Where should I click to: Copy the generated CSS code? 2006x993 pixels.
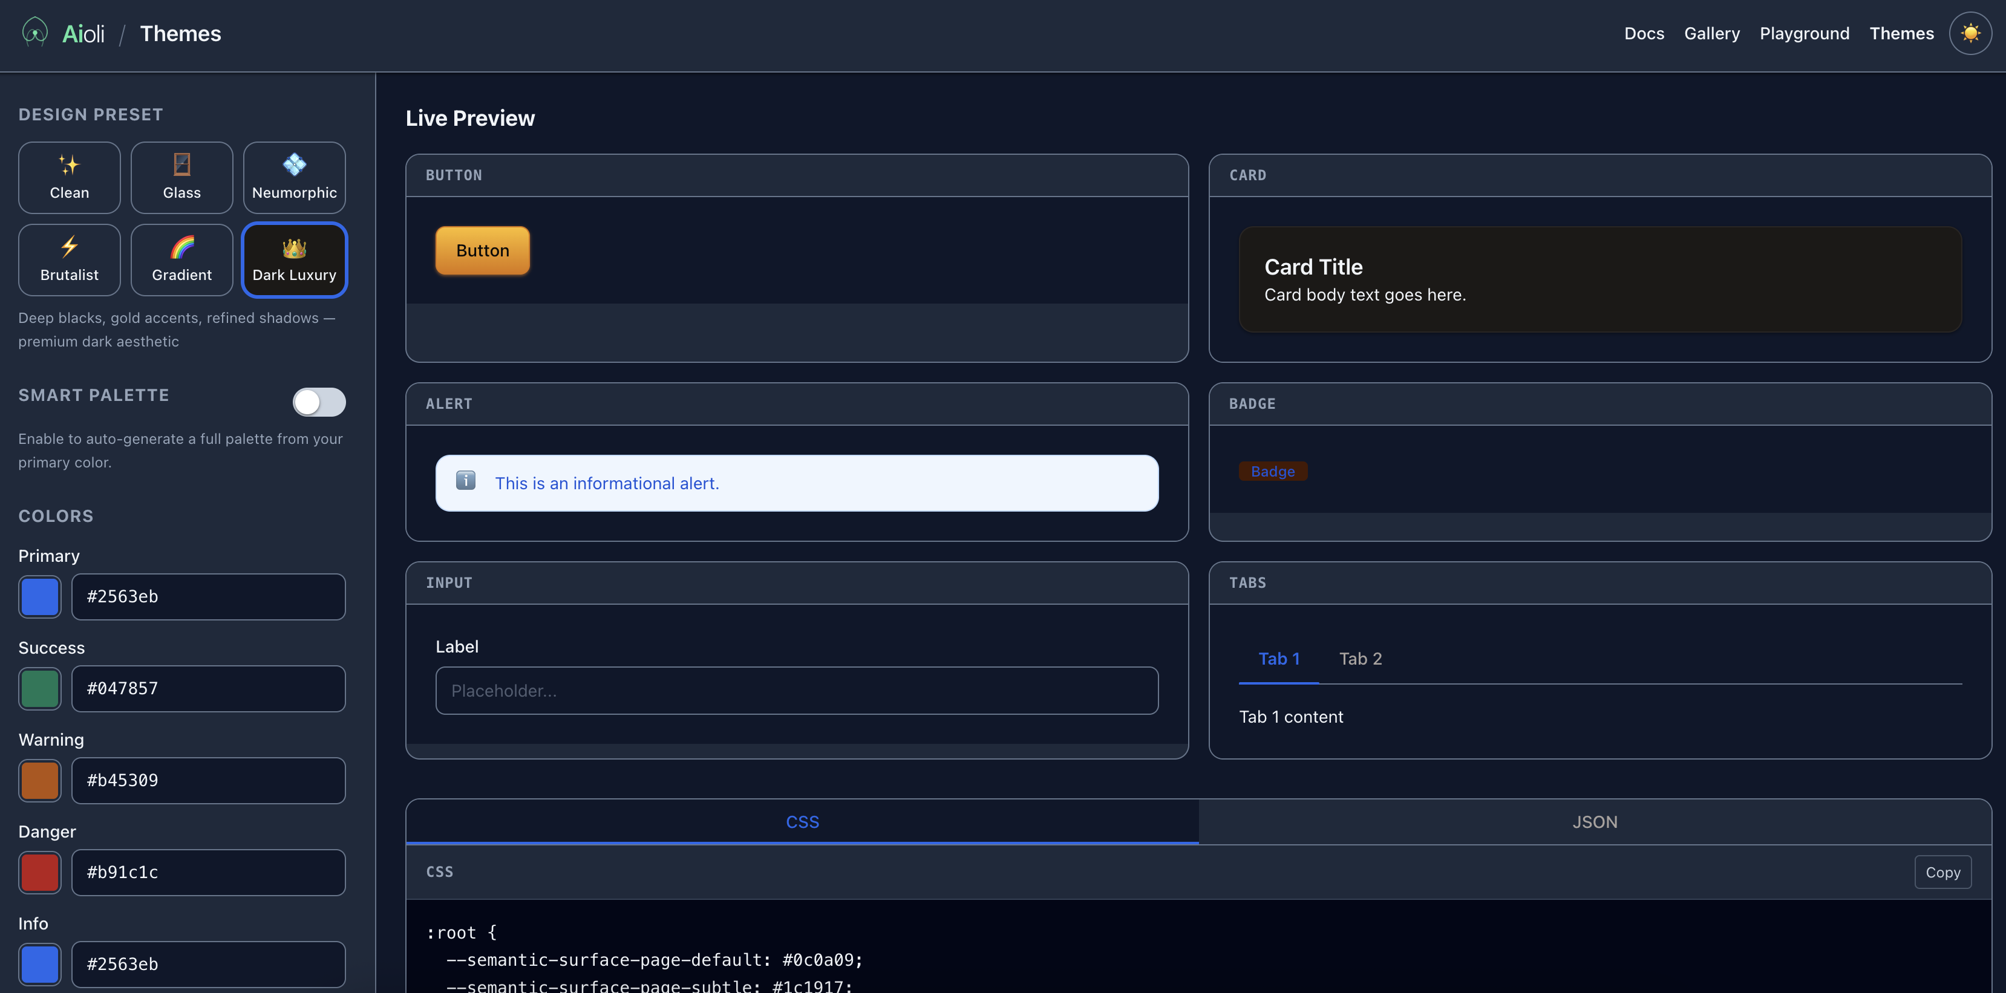(x=1942, y=871)
